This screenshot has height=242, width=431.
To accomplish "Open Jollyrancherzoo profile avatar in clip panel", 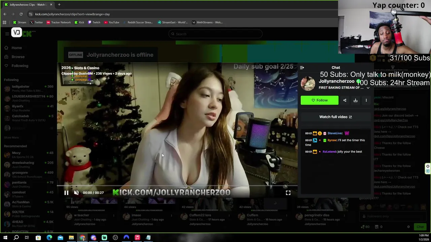I will 308,84.
